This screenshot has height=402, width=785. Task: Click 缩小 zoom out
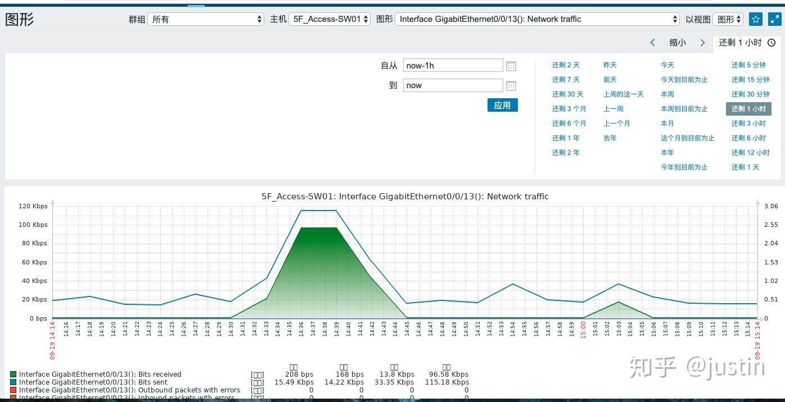(678, 43)
